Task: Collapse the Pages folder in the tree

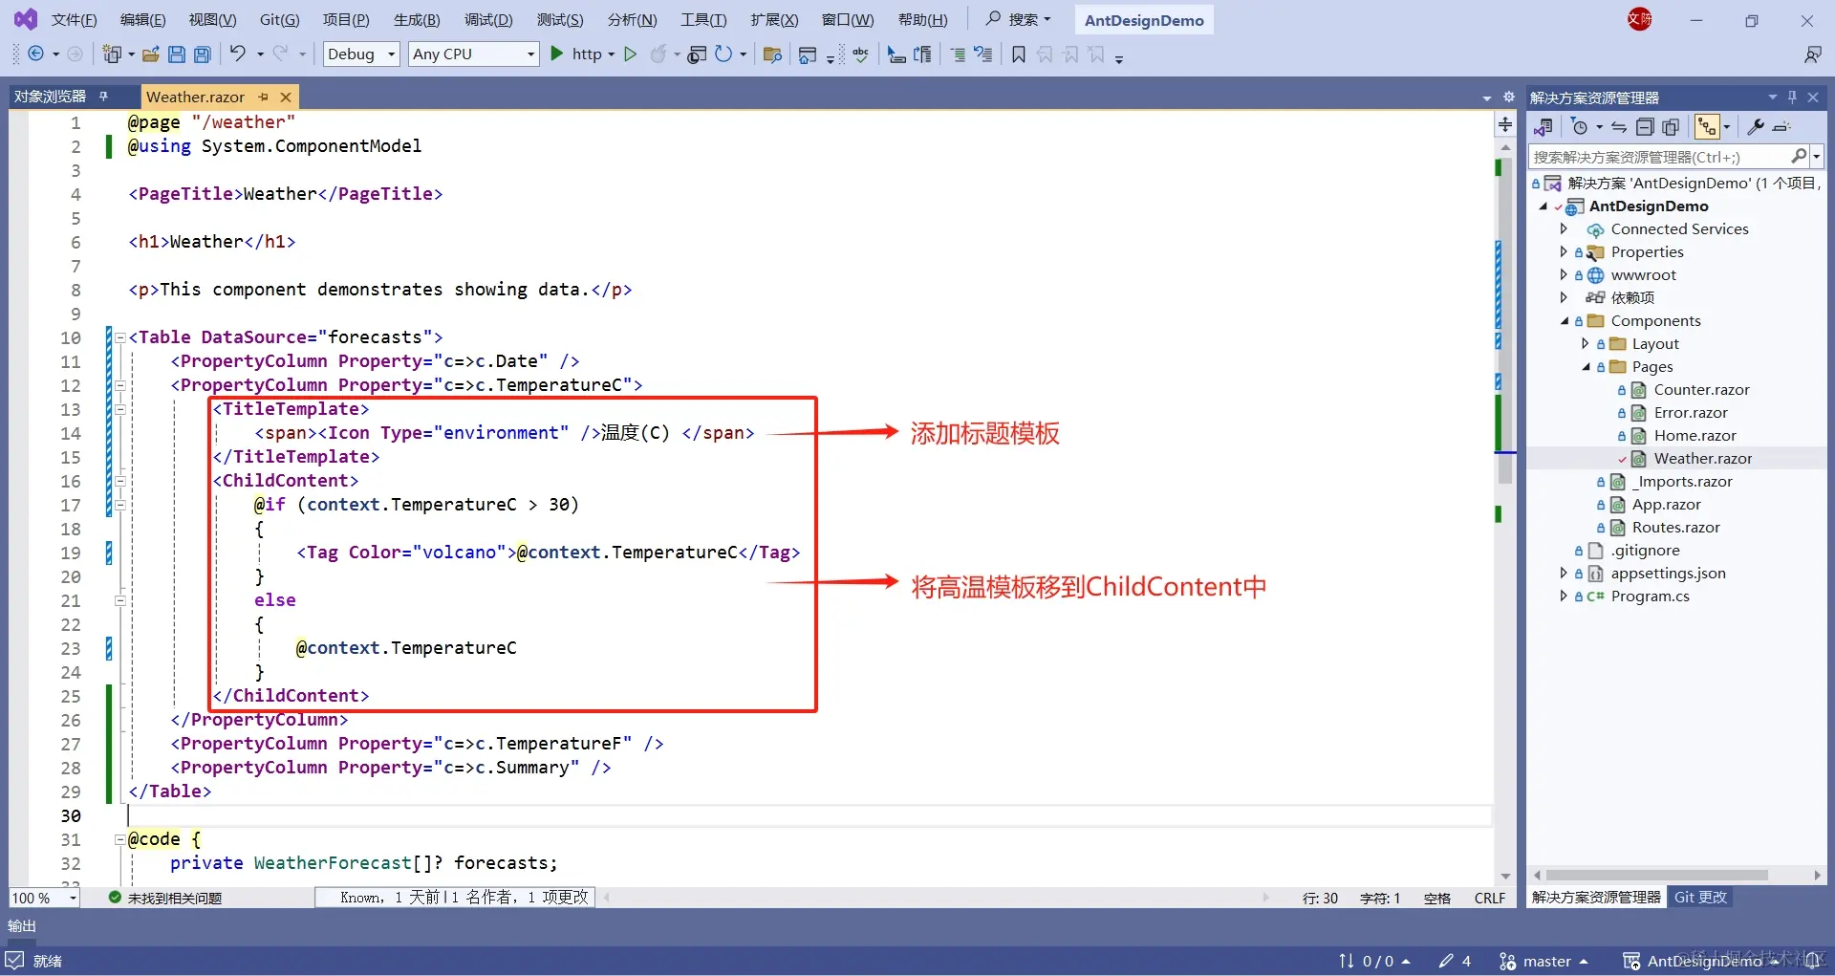Action: coord(1587,367)
